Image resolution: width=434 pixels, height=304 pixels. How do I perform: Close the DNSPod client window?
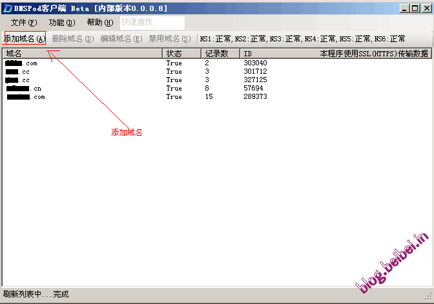click(426, 8)
